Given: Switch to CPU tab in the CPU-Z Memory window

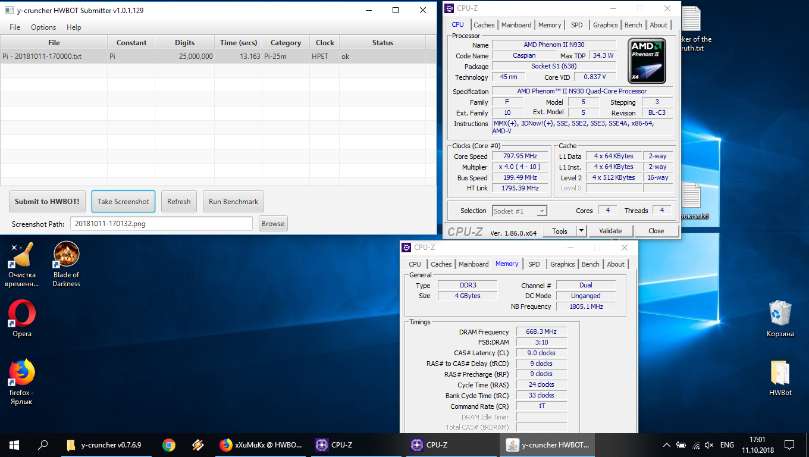Looking at the screenshot, I should tap(415, 264).
